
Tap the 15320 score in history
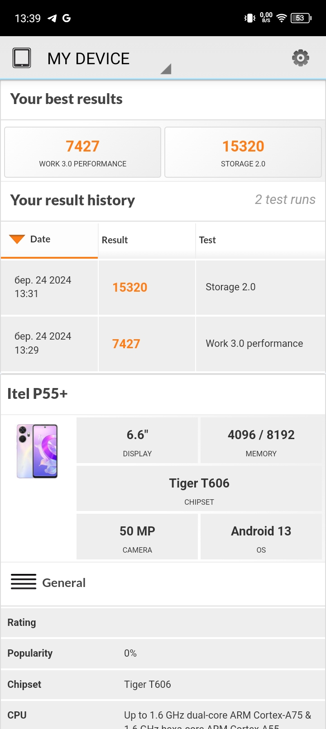pyautogui.click(x=130, y=288)
